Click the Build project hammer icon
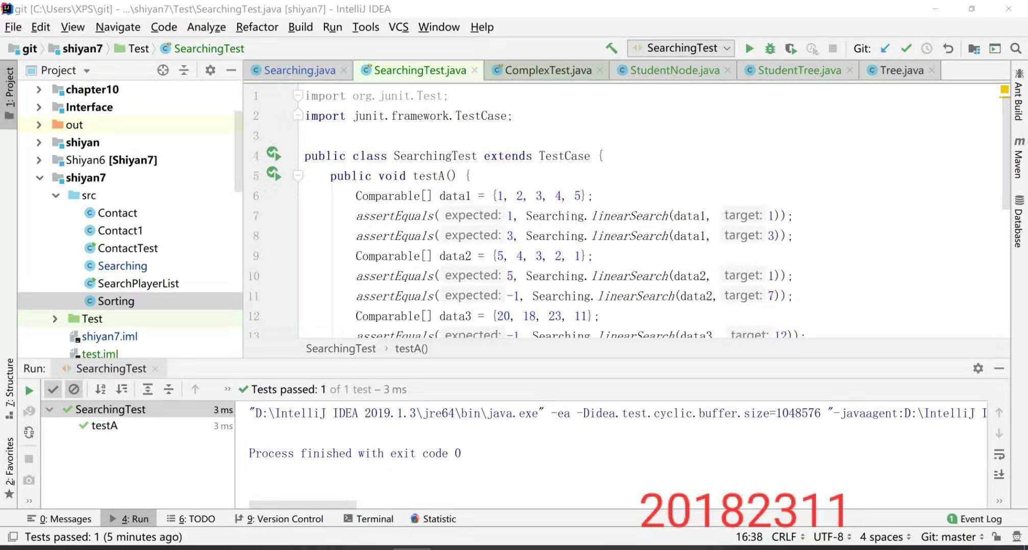1028x550 pixels. [x=611, y=48]
